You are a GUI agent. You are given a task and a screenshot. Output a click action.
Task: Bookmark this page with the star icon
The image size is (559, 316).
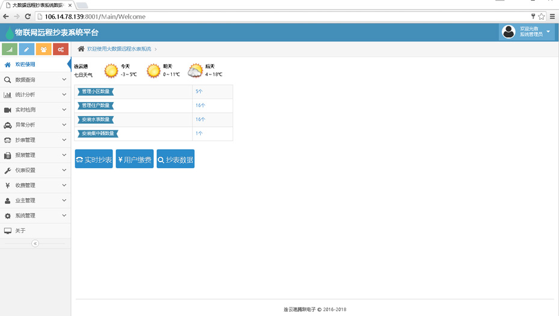click(x=542, y=17)
